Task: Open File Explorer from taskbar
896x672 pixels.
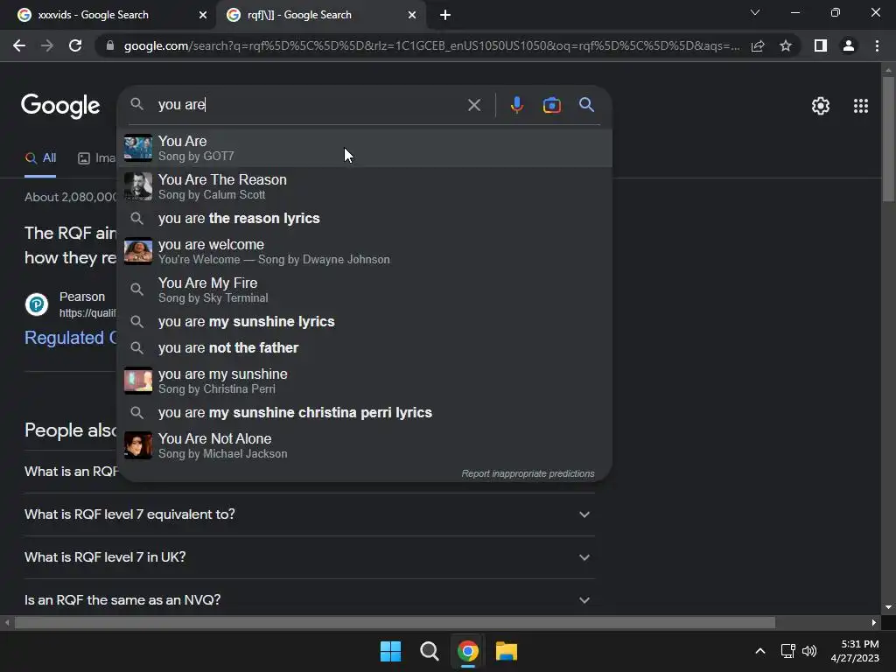Action: tap(507, 651)
